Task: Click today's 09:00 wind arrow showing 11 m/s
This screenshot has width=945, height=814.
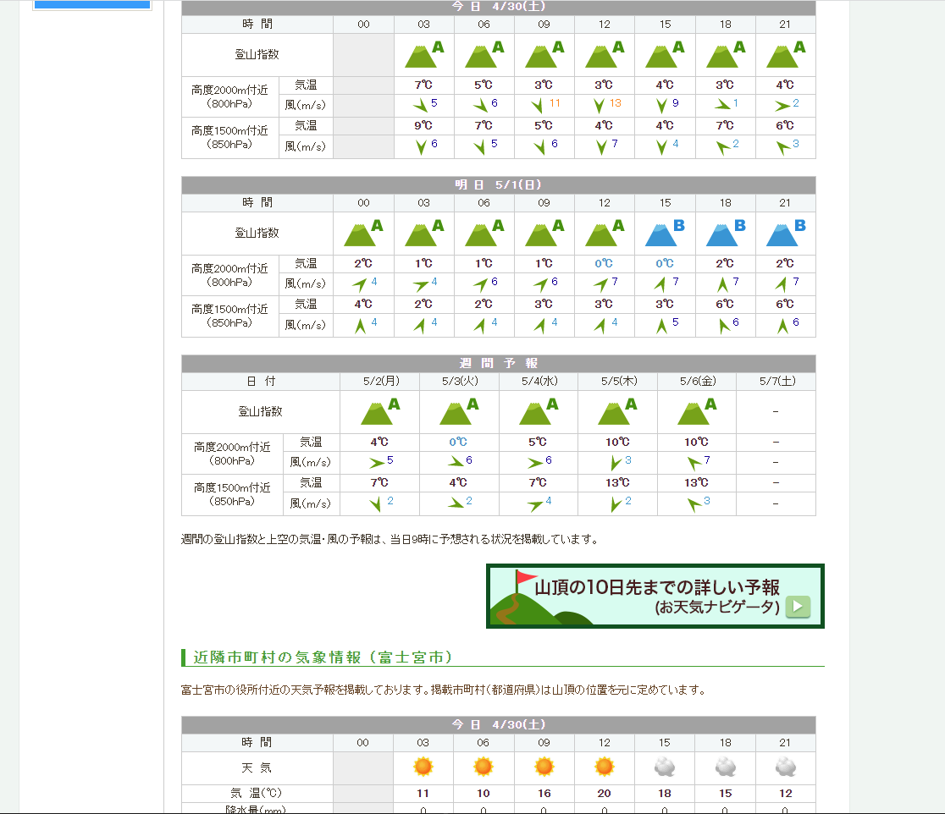Action: point(538,106)
